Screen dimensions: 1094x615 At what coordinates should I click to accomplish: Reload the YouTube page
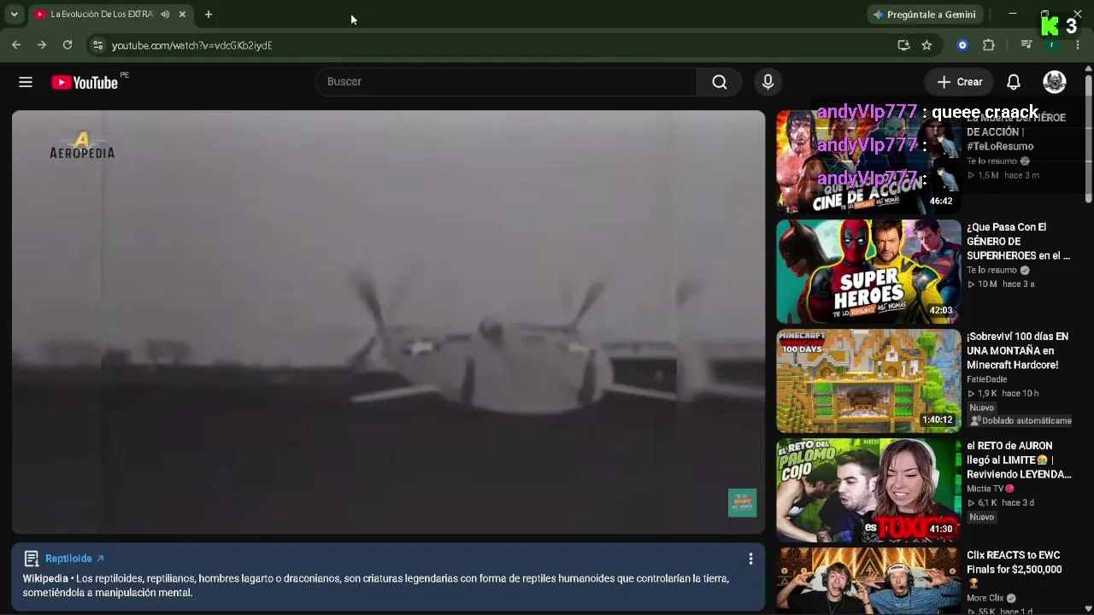[x=68, y=45]
